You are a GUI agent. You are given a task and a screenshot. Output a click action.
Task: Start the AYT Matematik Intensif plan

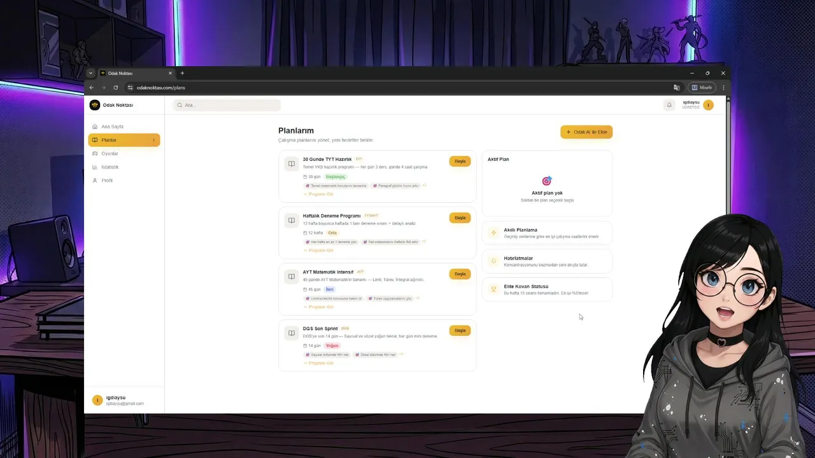click(460, 274)
